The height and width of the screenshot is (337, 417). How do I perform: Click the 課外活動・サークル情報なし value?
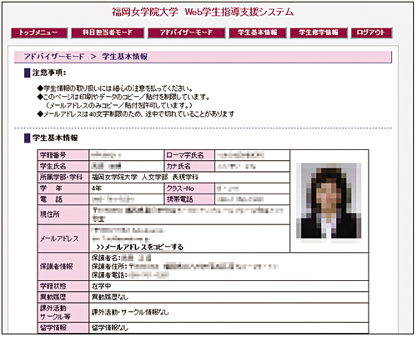[x=130, y=312]
